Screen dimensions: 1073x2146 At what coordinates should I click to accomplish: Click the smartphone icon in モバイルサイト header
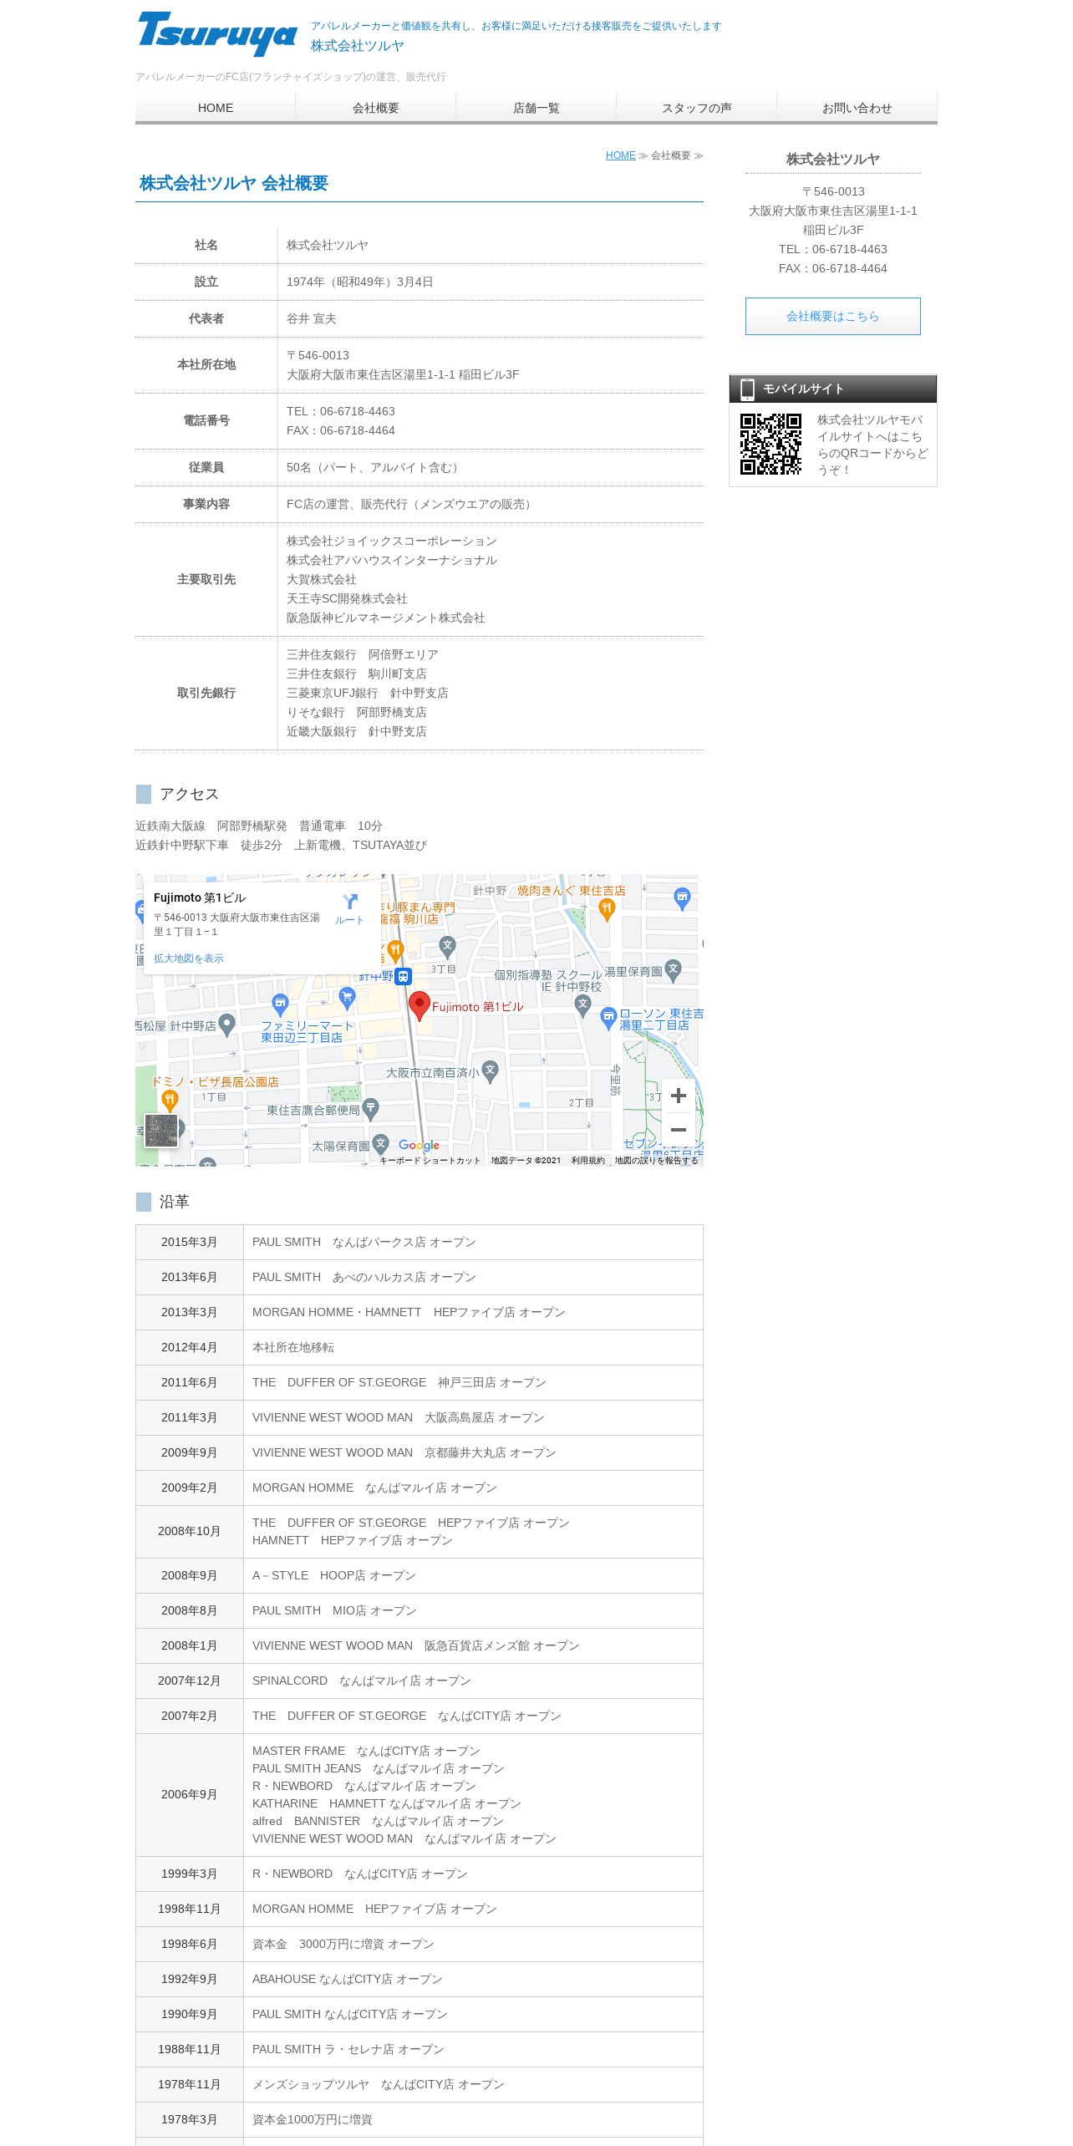point(747,389)
